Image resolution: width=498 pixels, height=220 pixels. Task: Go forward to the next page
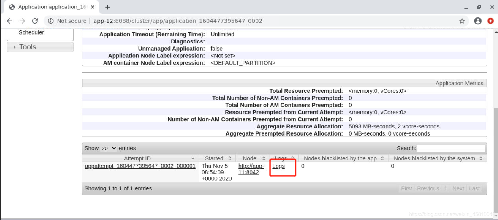click(x=22, y=21)
